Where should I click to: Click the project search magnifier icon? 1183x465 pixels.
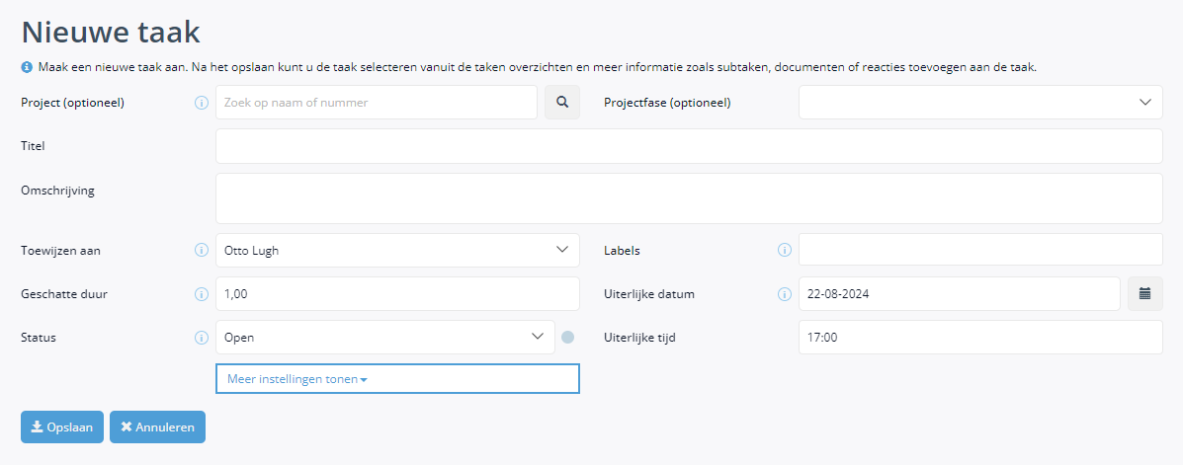pyautogui.click(x=562, y=103)
